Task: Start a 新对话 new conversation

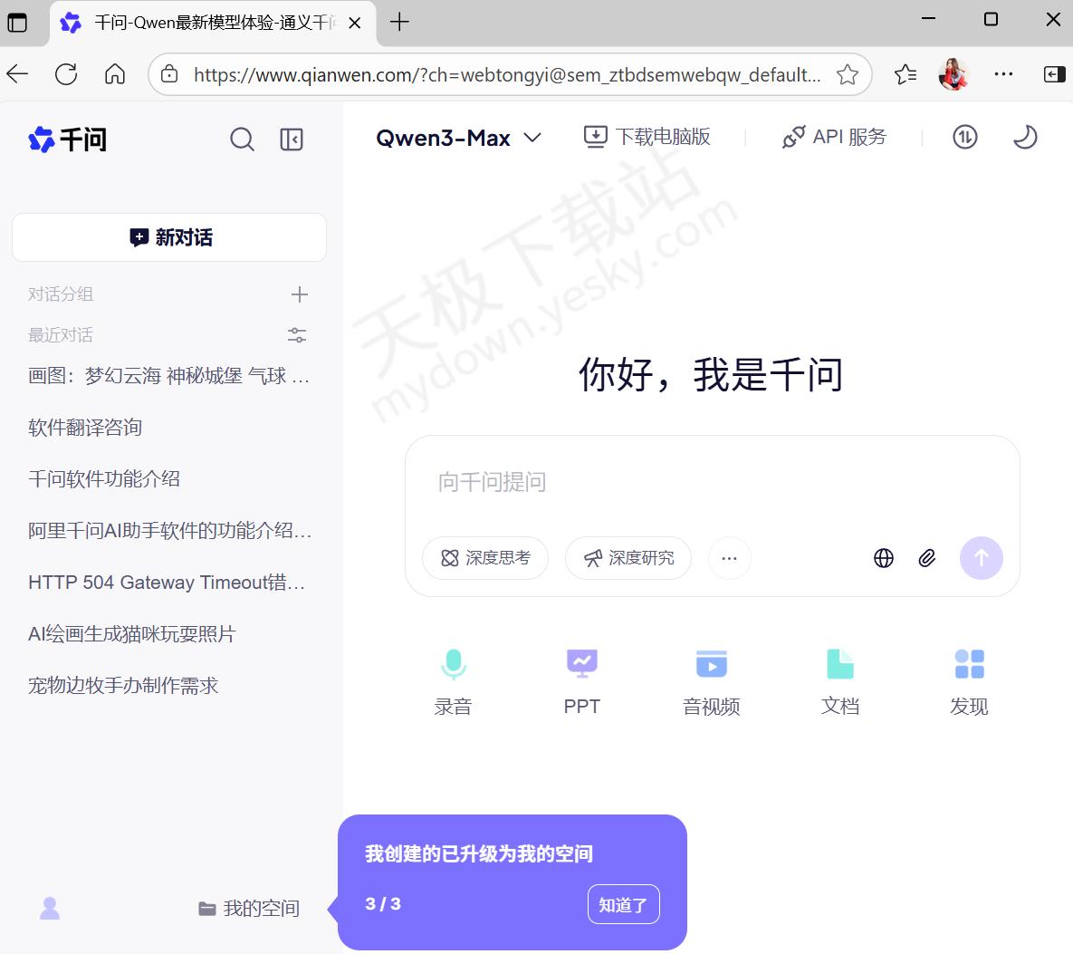Action: [x=169, y=237]
